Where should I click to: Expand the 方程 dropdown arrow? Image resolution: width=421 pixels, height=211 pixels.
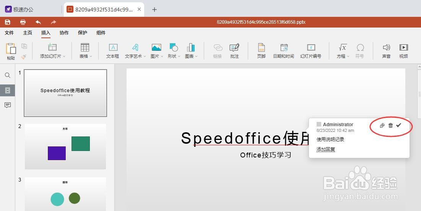tap(348, 56)
